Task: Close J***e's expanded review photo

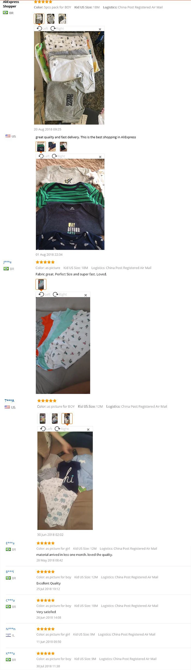Action: tap(86, 295)
